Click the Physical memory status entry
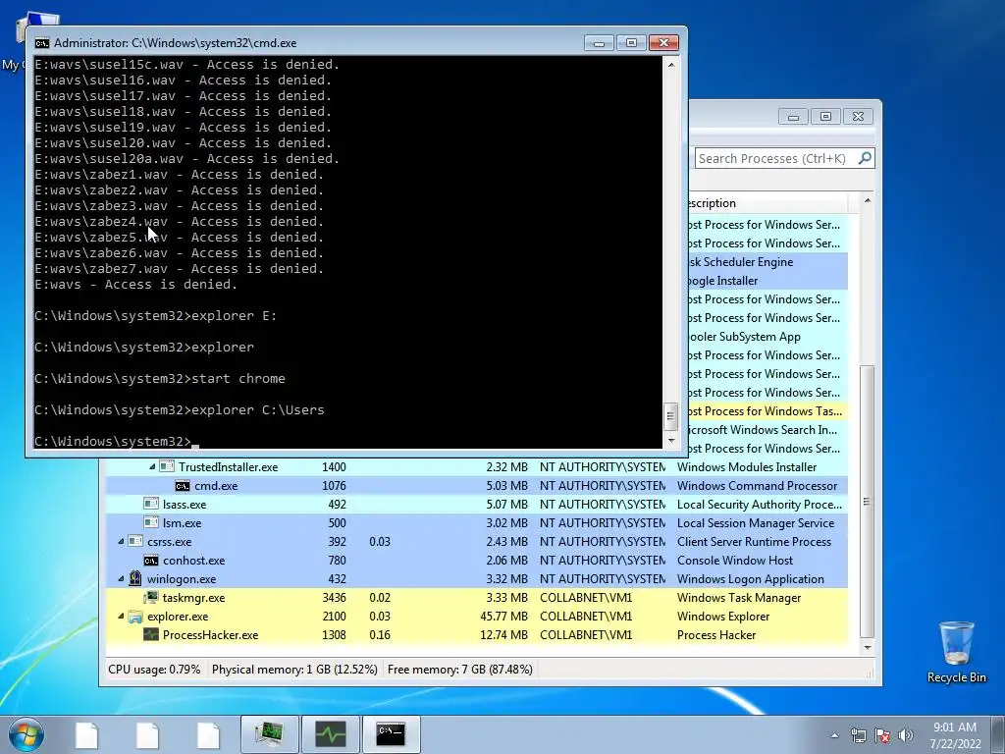Viewport: 1005px width, 754px height. point(294,670)
